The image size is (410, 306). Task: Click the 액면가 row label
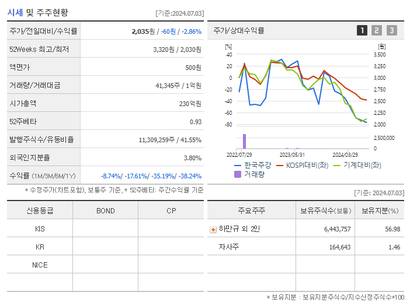pos(20,67)
